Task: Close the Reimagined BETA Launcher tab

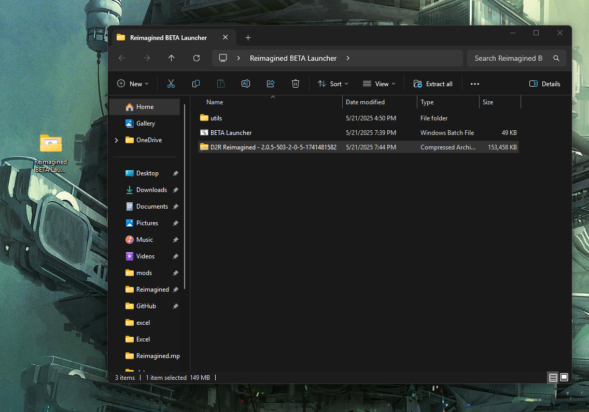Action: click(226, 37)
